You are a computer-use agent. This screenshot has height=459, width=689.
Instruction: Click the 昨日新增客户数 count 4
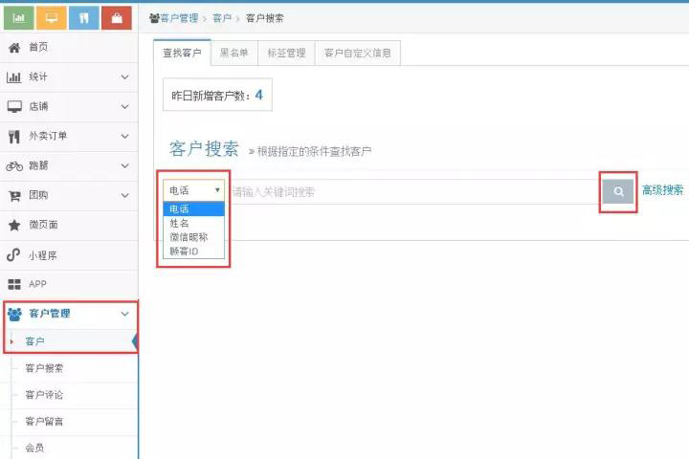click(x=258, y=95)
